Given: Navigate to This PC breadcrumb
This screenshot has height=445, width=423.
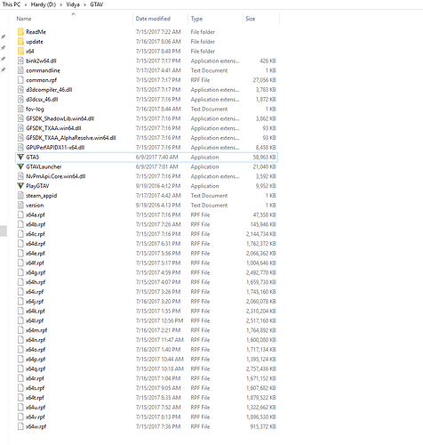Looking at the screenshot, I should coord(12,4).
